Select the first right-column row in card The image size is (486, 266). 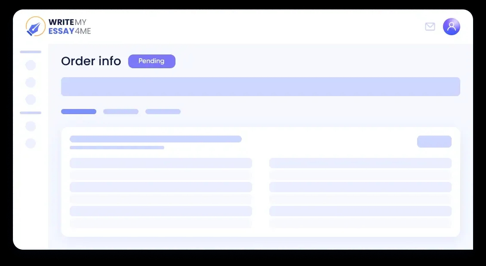[x=360, y=163]
